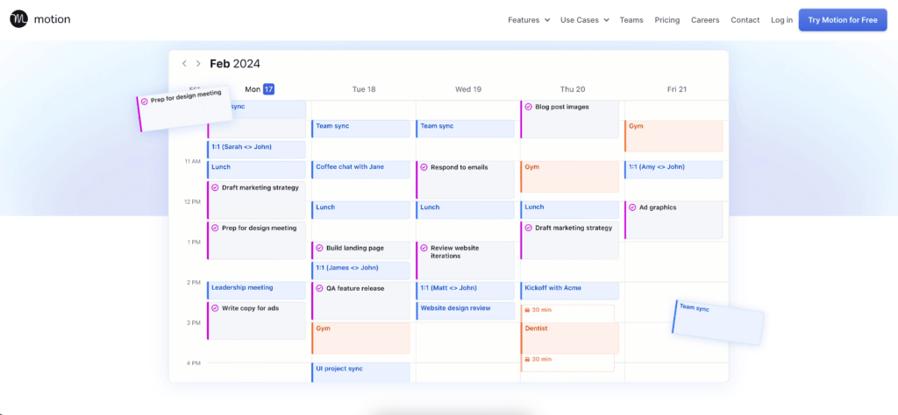Check off Monday Draft marketing strategy task
The image size is (898, 415).
click(x=216, y=187)
